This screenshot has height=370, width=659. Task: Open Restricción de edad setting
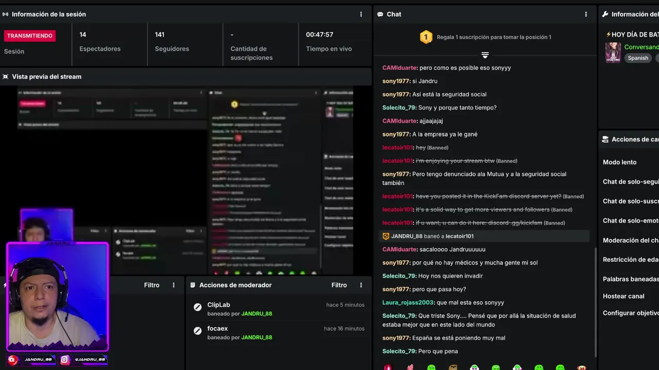pos(631,260)
